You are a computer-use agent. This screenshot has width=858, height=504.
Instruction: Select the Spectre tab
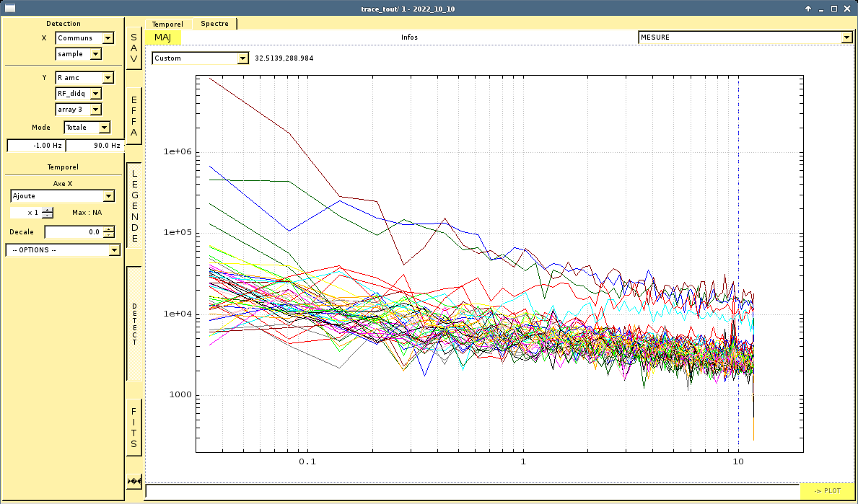pyautogui.click(x=214, y=24)
